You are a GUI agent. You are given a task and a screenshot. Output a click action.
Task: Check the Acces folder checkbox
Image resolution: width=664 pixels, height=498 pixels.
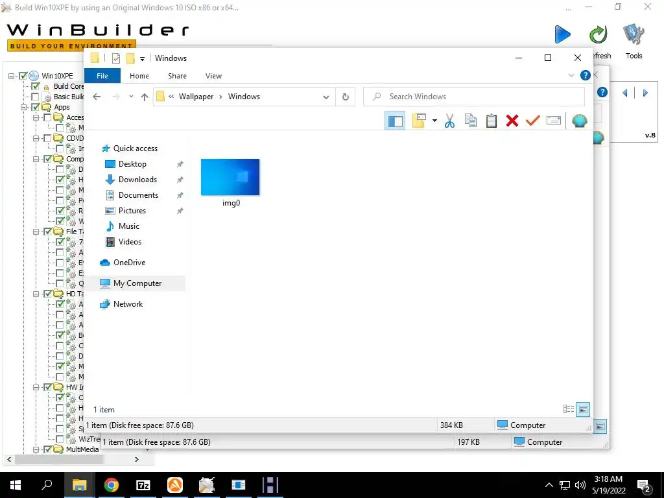pyautogui.click(x=47, y=117)
